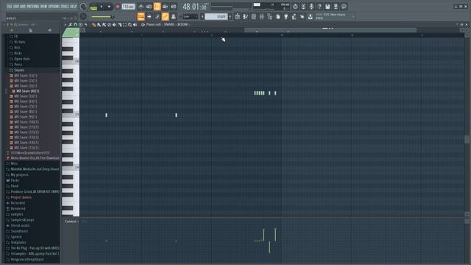Click the piano roll horizontal scrollbar

pos(330,30)
